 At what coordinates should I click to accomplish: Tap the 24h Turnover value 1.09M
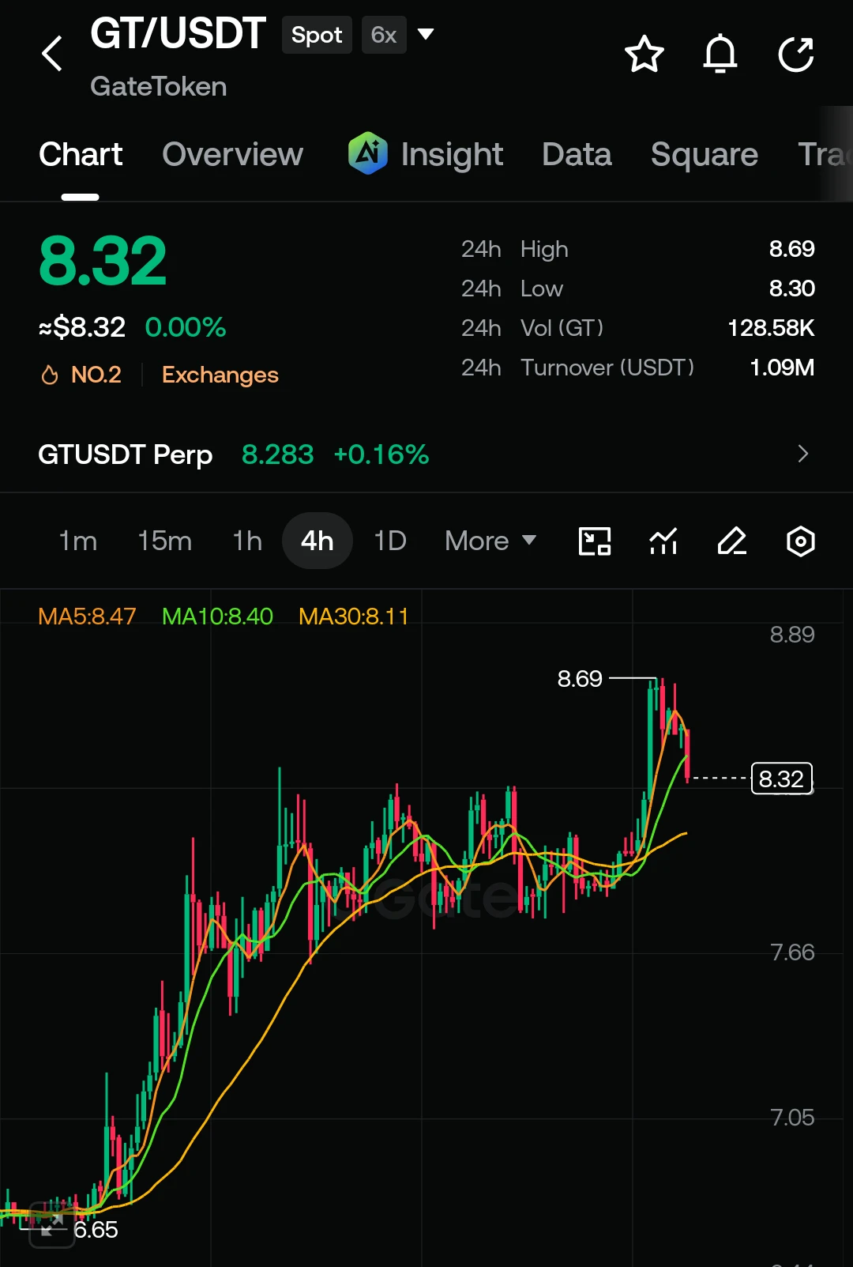782,368
